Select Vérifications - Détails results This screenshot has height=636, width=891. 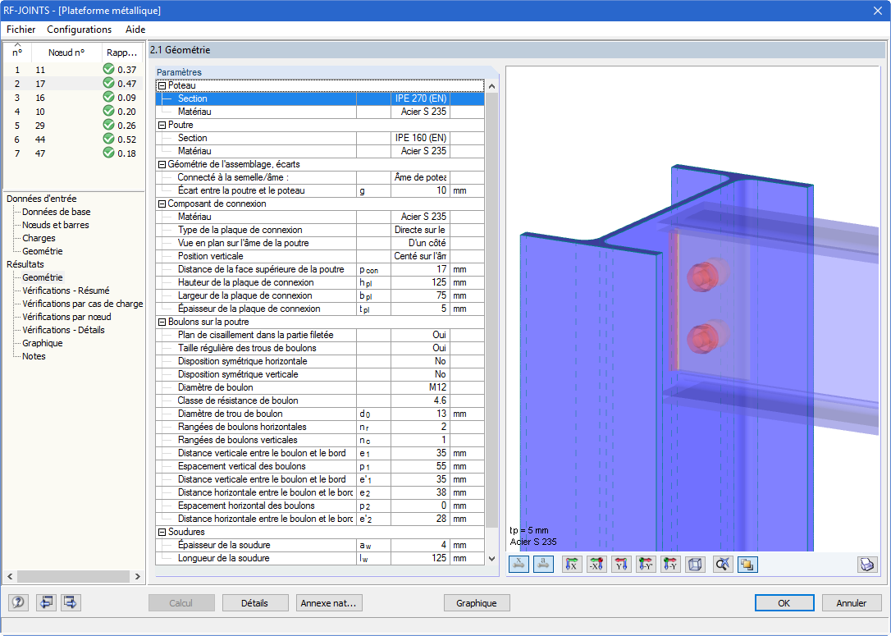(64, 330)
